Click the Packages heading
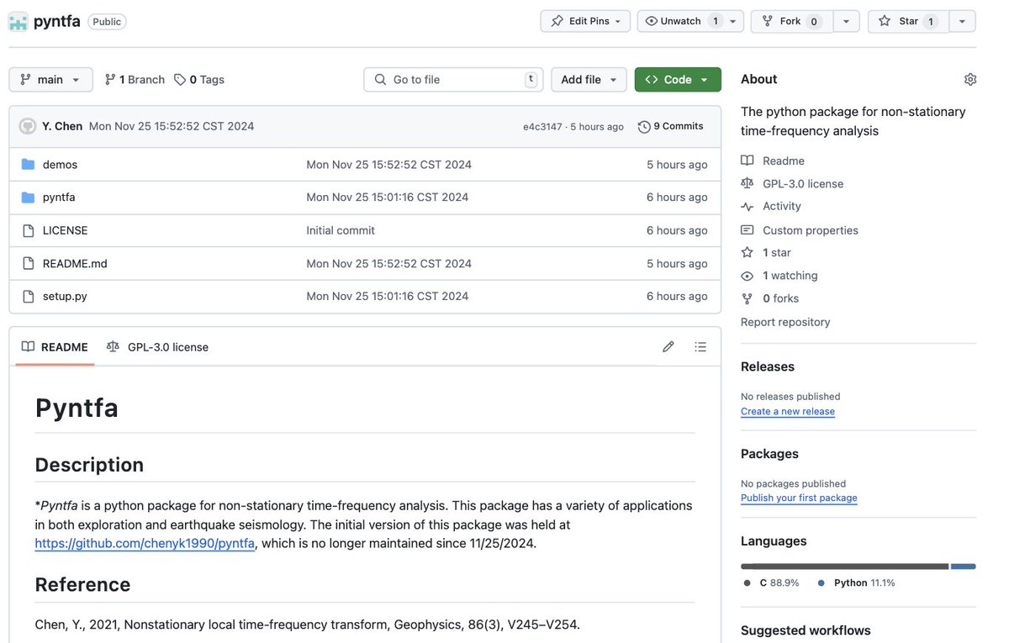 click(x=769, y=454)
